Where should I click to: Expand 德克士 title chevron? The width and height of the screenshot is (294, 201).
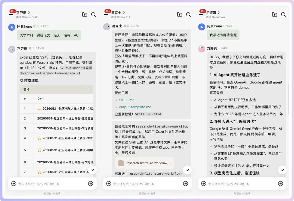point(124,12)
